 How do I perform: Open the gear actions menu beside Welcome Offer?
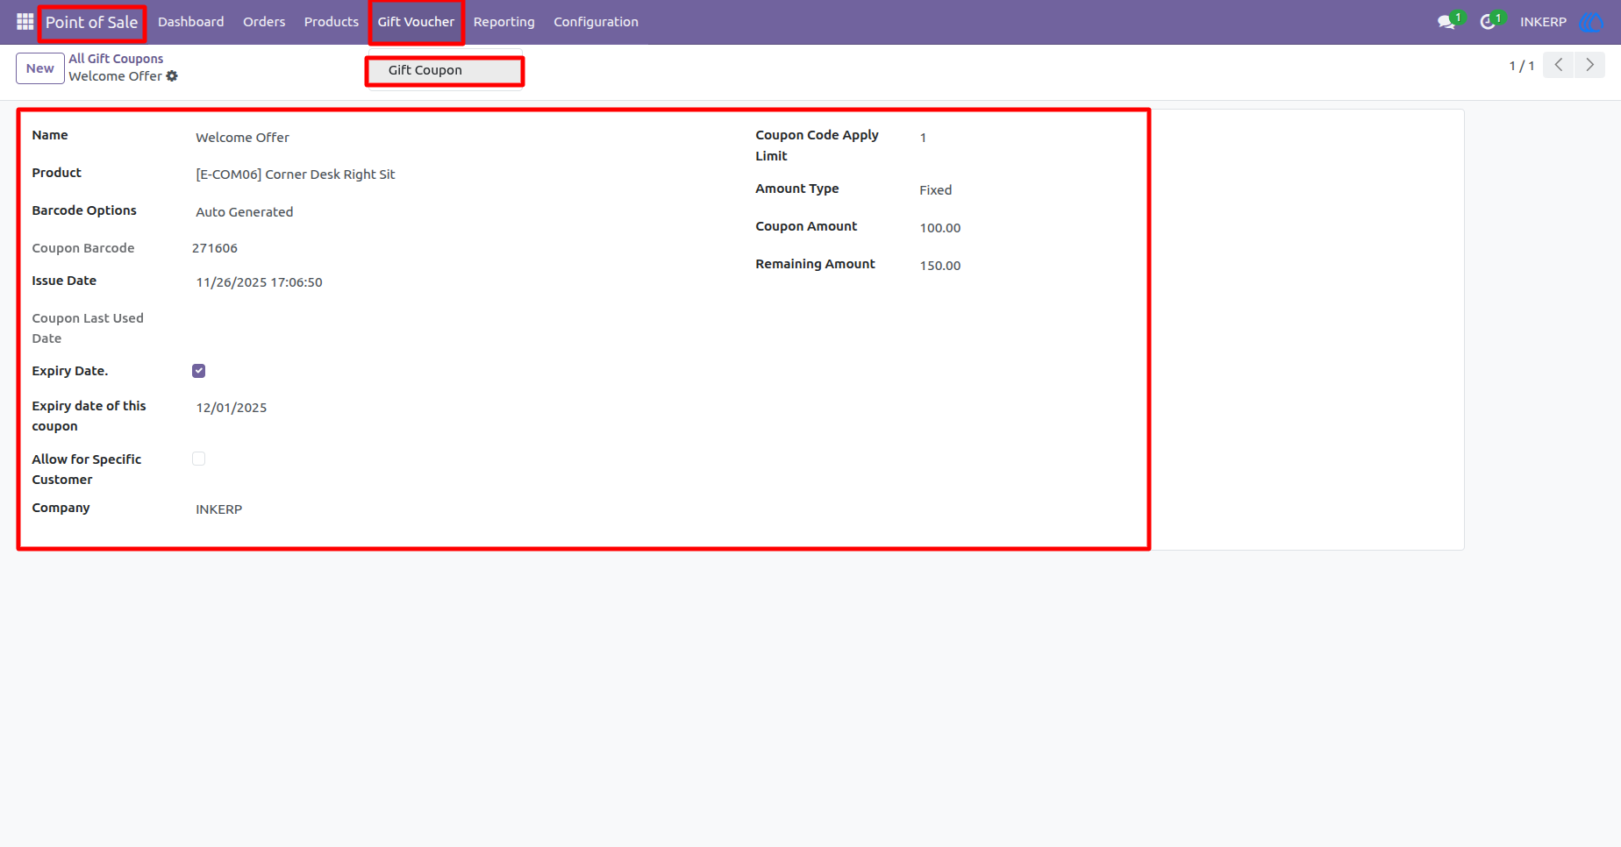(172, 76)
